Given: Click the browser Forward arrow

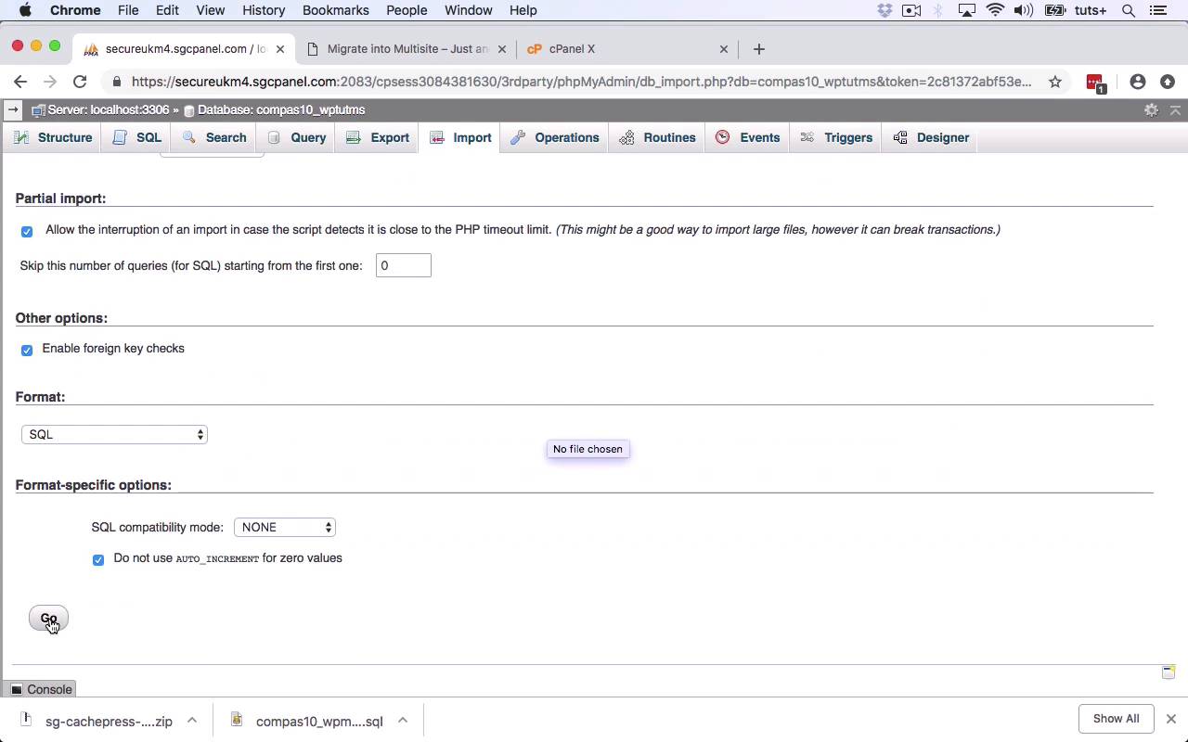Looking at the screenshot, I should [50, 82].
